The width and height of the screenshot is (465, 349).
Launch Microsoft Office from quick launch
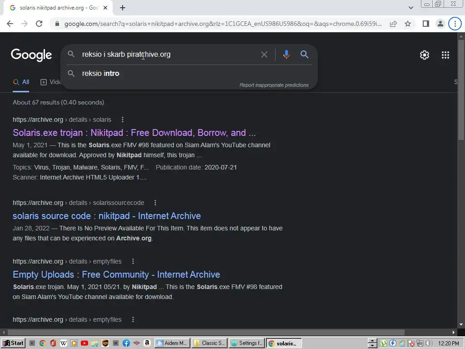pos(53,344)
